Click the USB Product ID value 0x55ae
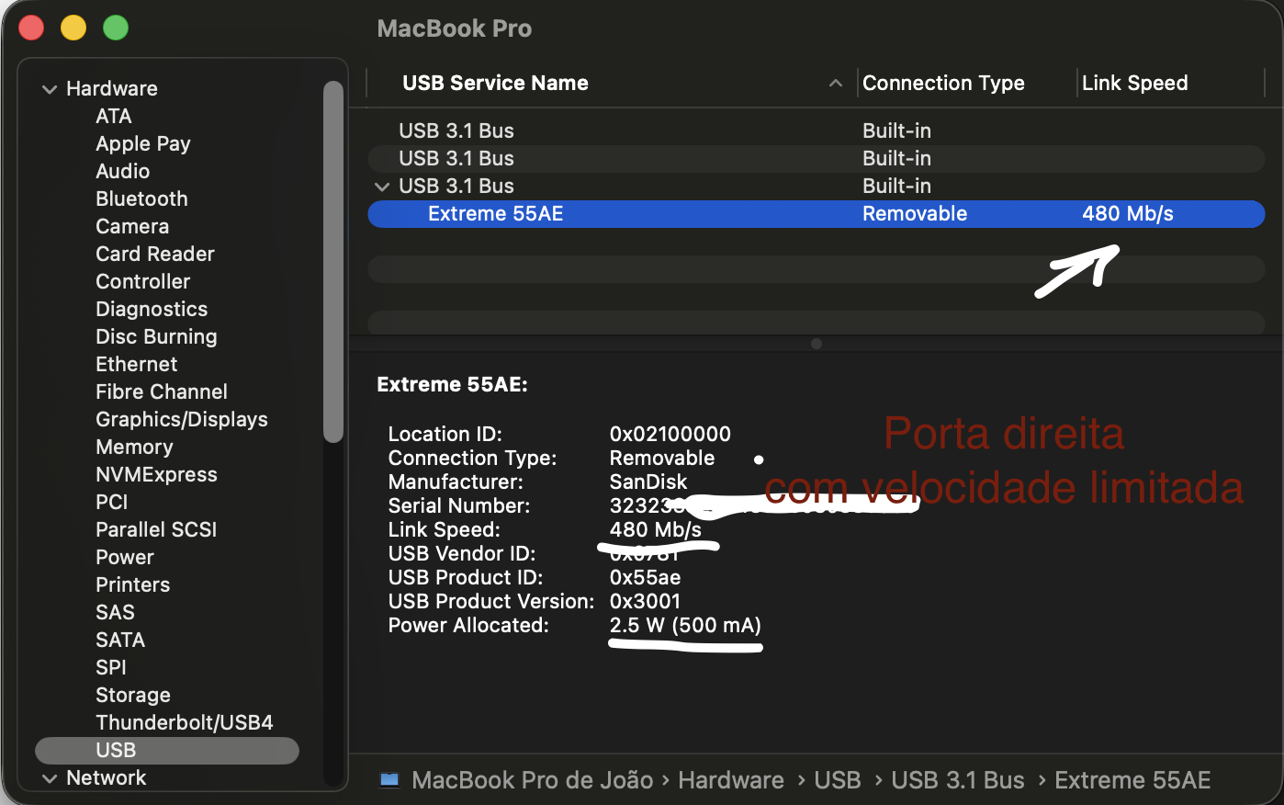Image resolution: width=1284 pixels, height=805 pixels. point(646,578)
